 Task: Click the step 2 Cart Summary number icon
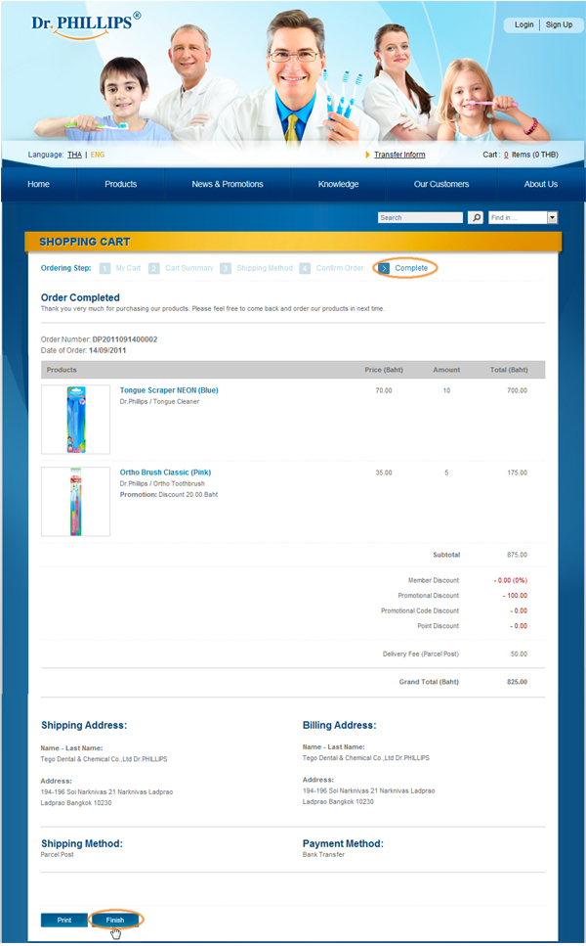pos(154,268)
